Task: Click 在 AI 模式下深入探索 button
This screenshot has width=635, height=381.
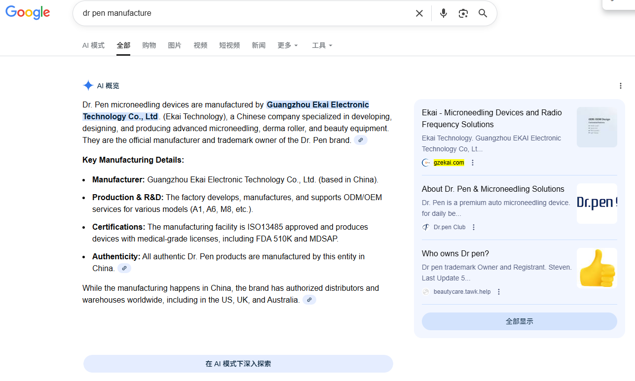Action: tap(238, 364)
